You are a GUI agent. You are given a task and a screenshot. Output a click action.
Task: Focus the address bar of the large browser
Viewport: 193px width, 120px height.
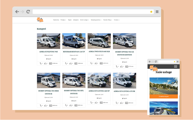(93, 12)
